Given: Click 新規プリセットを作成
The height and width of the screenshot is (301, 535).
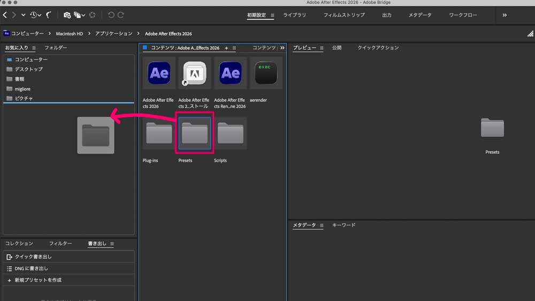Looking at the screenshot, I should (68, 280).
